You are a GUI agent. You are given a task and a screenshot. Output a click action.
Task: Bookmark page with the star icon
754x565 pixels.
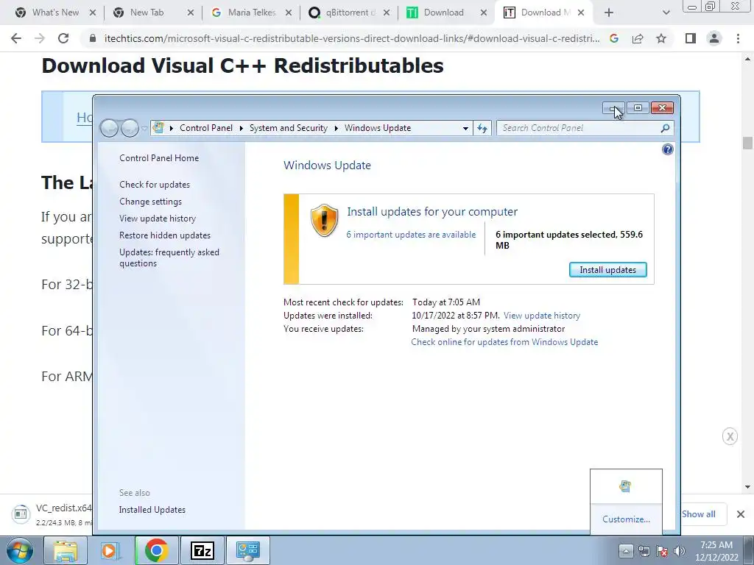661,38
